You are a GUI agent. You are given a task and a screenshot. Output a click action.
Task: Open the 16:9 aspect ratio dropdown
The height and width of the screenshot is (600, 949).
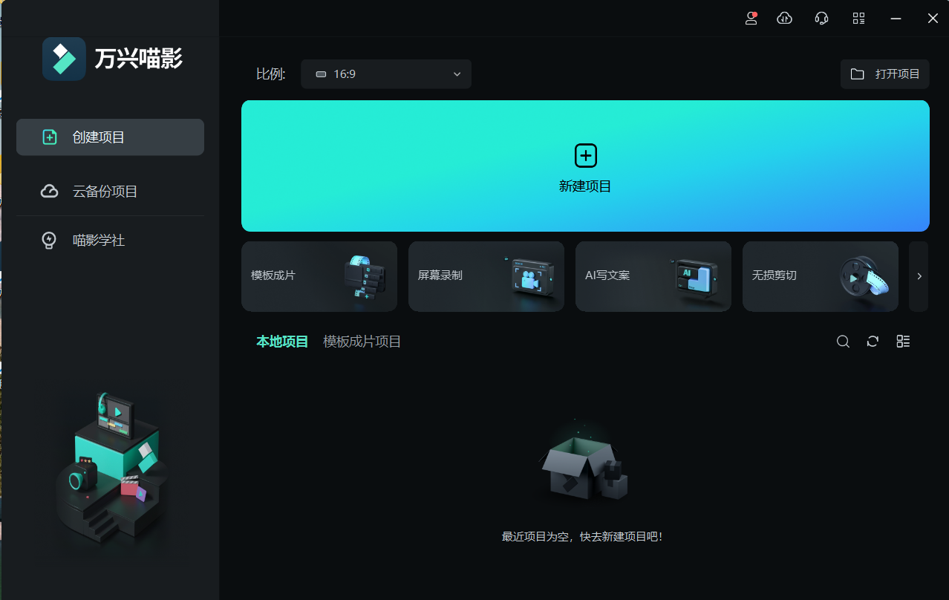point(385,74)
